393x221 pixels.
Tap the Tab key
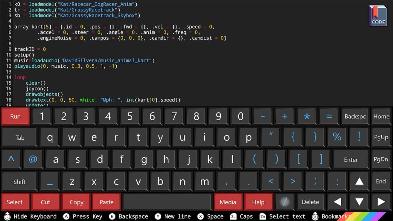pos(19,137)
